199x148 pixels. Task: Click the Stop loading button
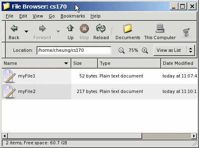pyautogui.click(x=84, y=32)
